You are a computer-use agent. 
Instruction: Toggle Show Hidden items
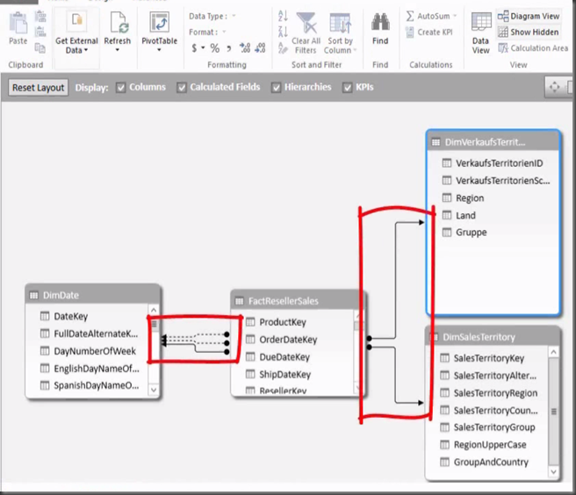[529, 32]
